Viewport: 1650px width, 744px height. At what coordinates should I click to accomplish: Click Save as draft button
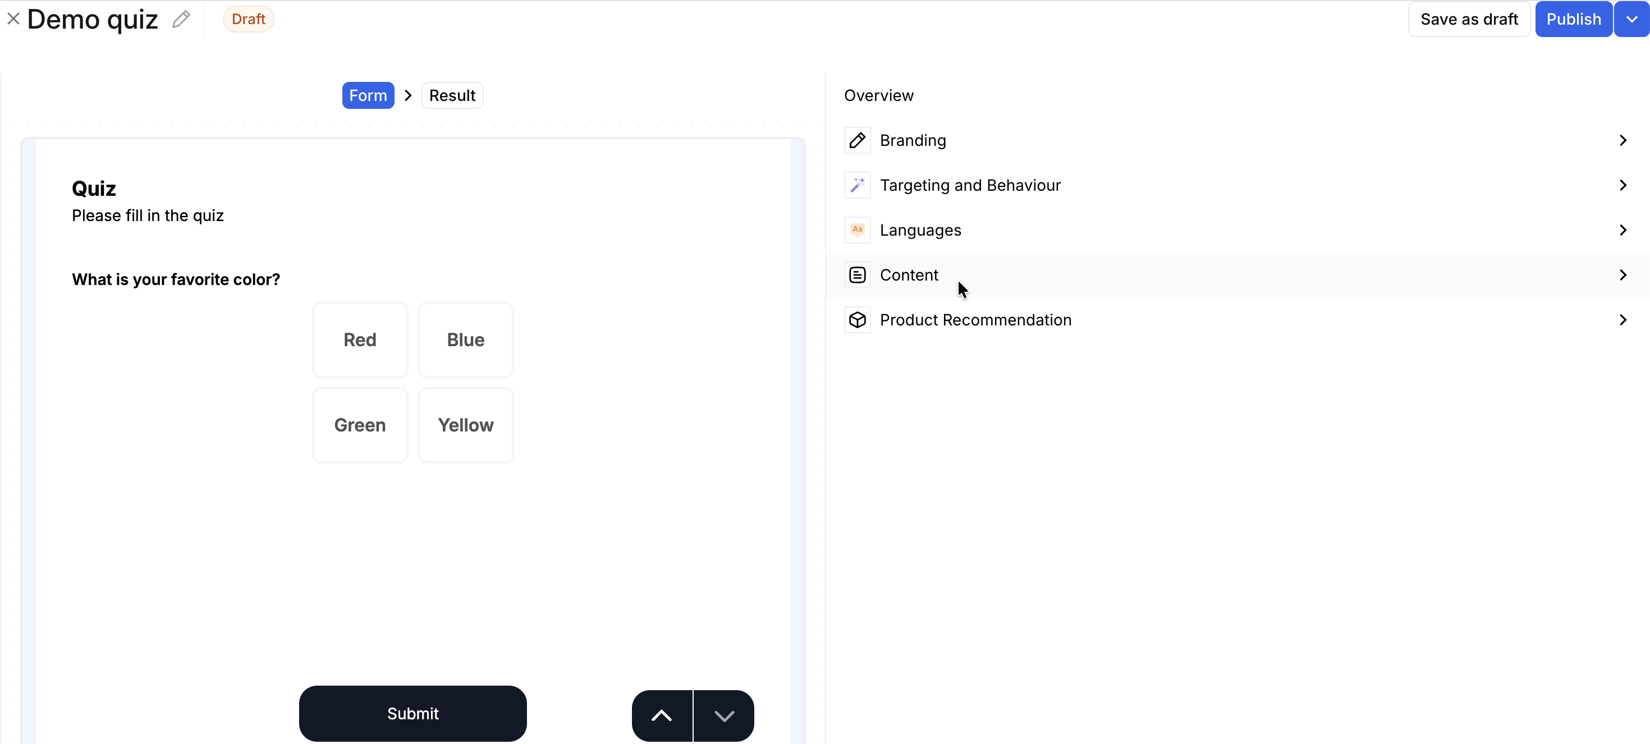(1469, 19)
